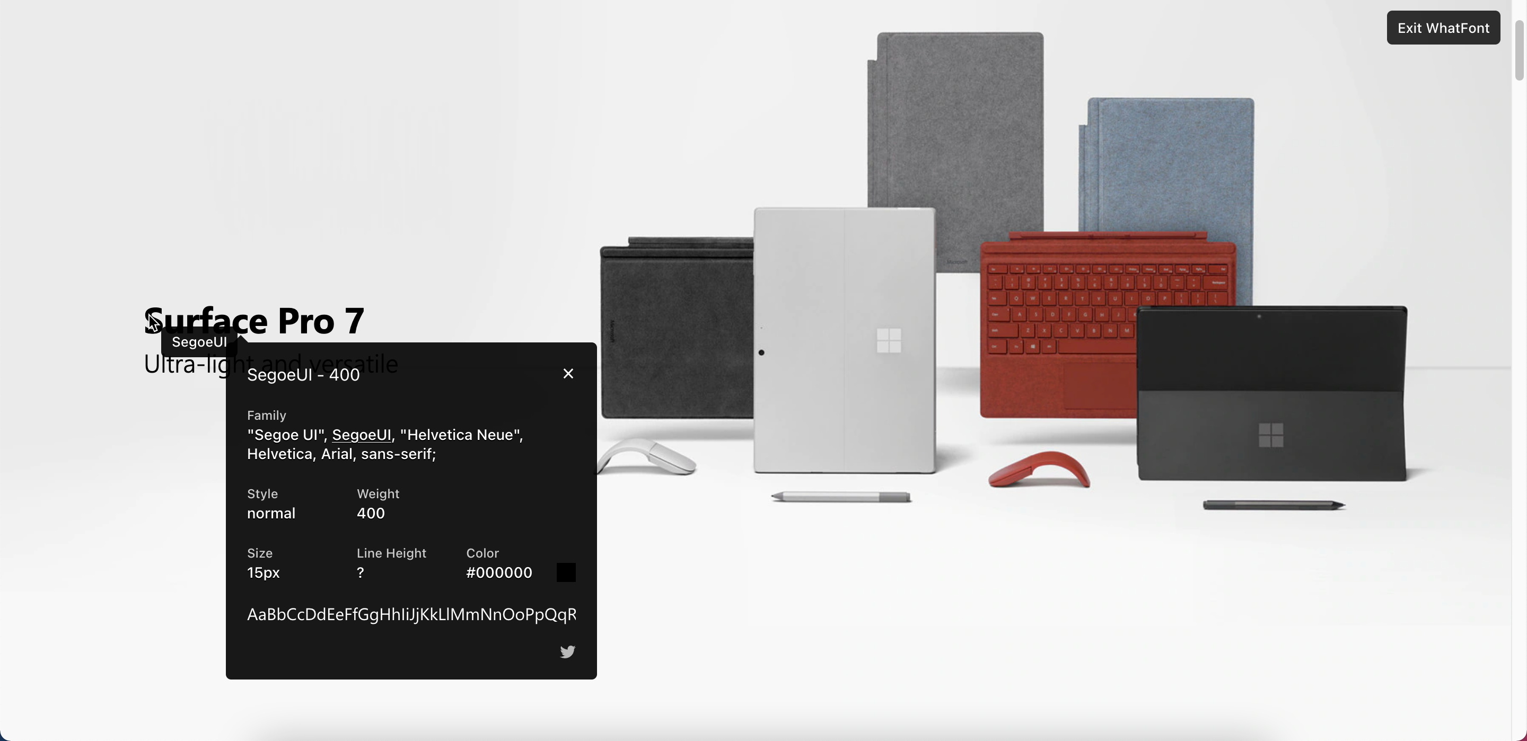Click the 'Ultra-light and versatile' subtitle
This screenshot has width=1527, height=741.
pos(270,364)
